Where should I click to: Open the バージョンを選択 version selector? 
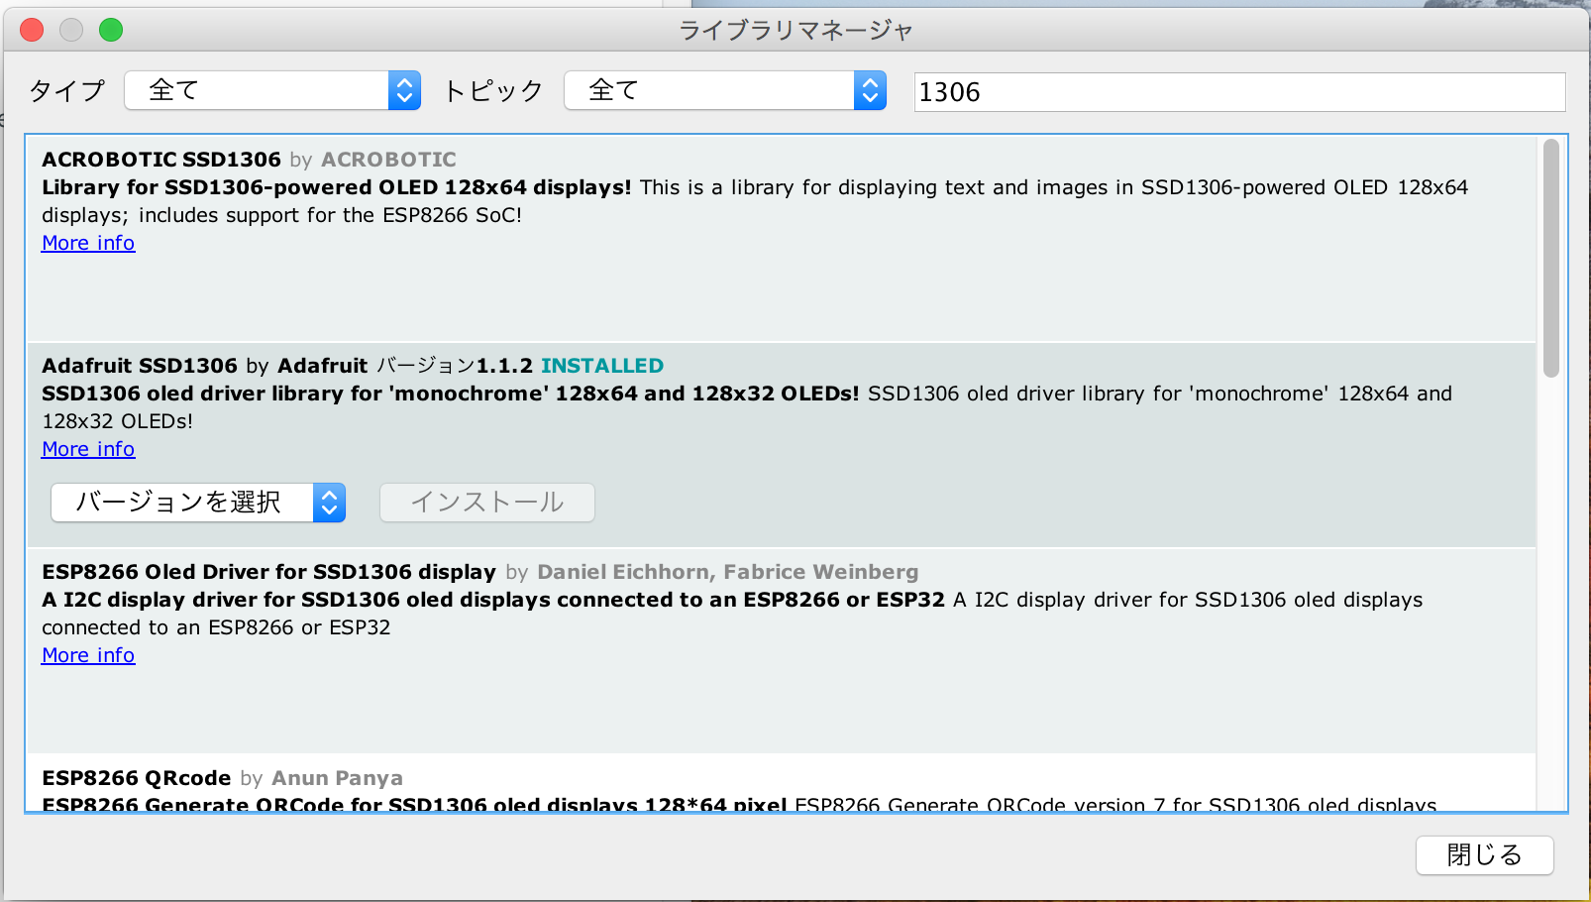point(183,503)
